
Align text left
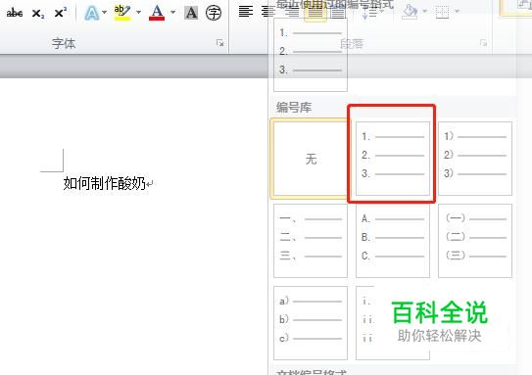[x=246, y=12]
